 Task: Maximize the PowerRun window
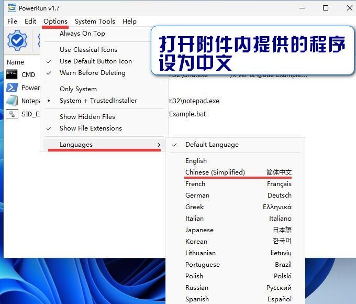[x=326, y=8]
